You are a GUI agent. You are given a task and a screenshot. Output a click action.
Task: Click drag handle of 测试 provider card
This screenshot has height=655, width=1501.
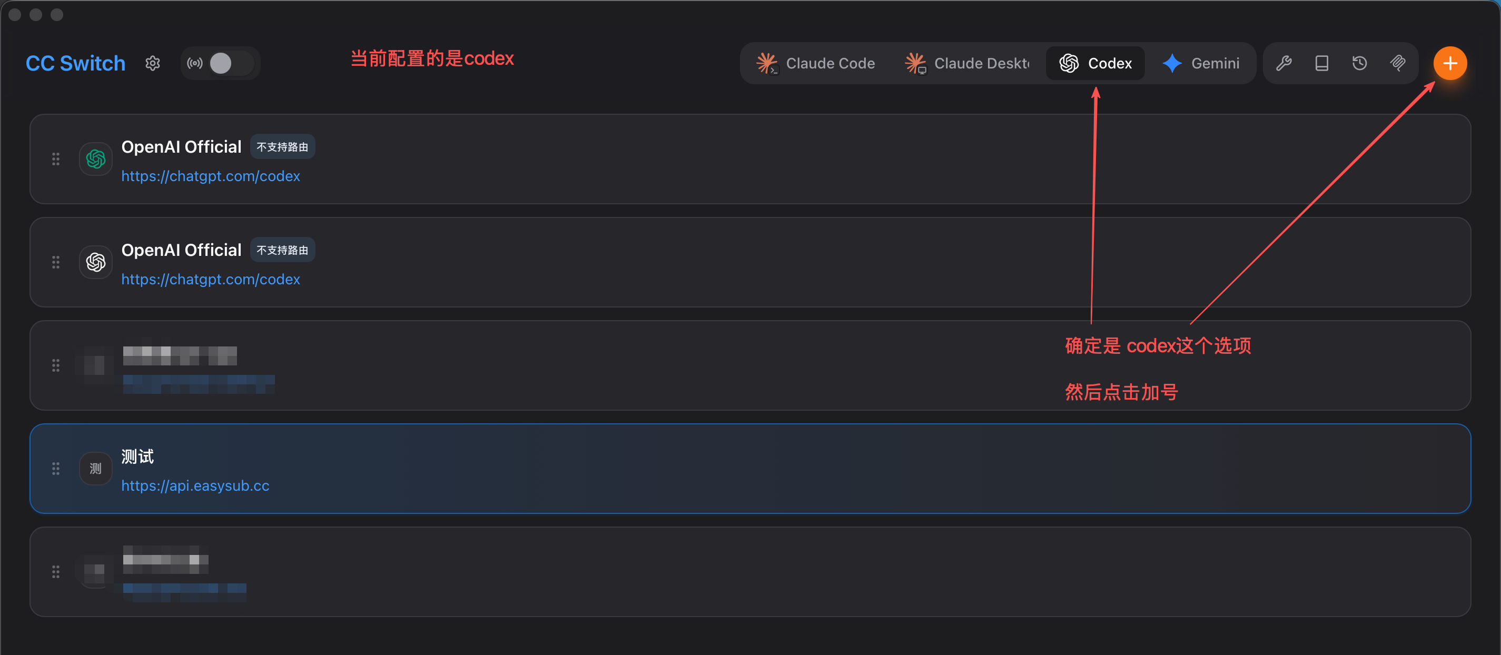click(x=56, y=469)
